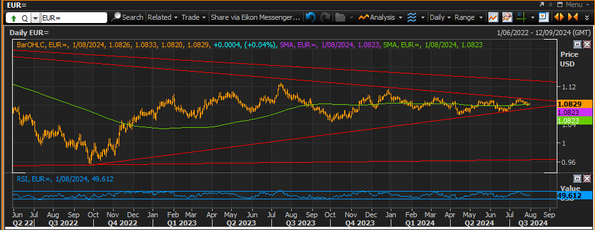
Task: Click the grey redo arrow icon
Action: point(325,17)
